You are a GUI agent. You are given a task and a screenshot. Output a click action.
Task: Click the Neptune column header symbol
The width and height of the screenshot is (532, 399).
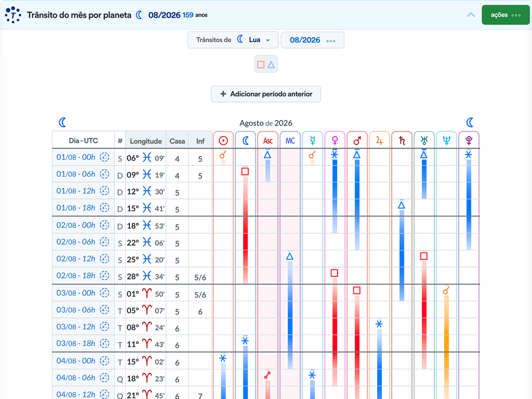[446, 140]
